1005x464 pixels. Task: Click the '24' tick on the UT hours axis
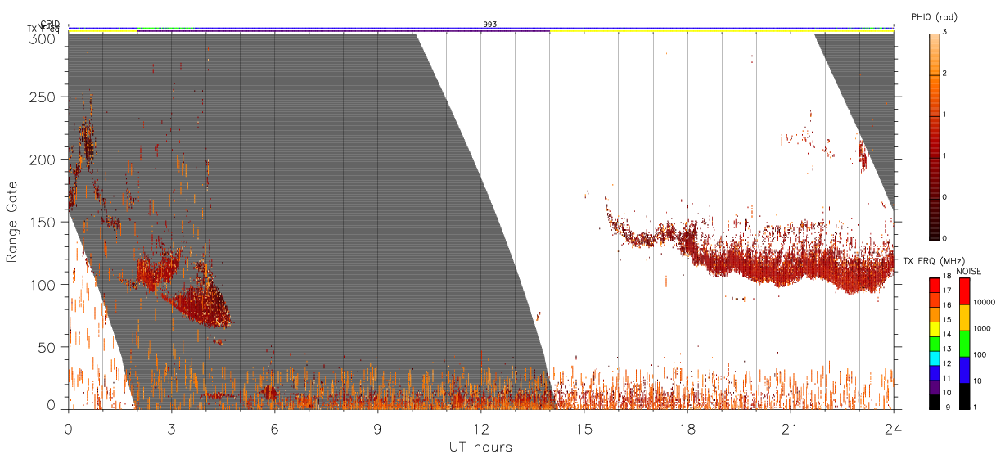click(893, 428)
